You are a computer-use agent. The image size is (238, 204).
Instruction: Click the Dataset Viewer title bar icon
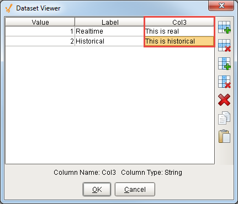click(8, 8)
